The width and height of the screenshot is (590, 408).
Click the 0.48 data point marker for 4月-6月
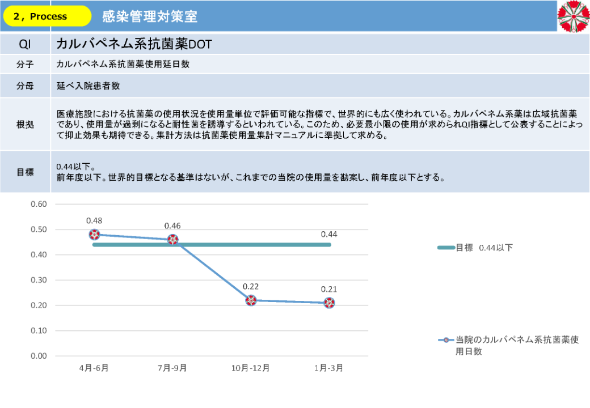(95, 235)
